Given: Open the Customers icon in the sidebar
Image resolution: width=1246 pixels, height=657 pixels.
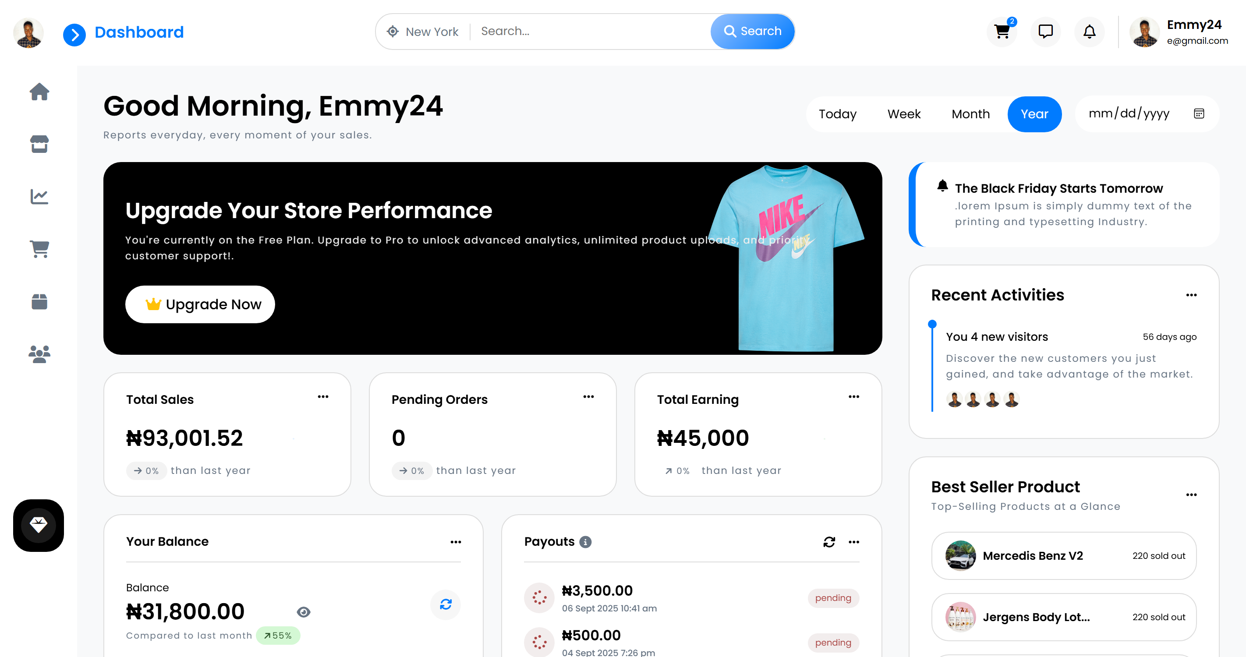Looking at the screenshot, I should [39, 354].
